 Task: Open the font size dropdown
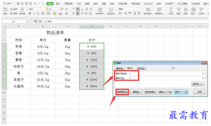pyautogui.click(x=59, y=9)
